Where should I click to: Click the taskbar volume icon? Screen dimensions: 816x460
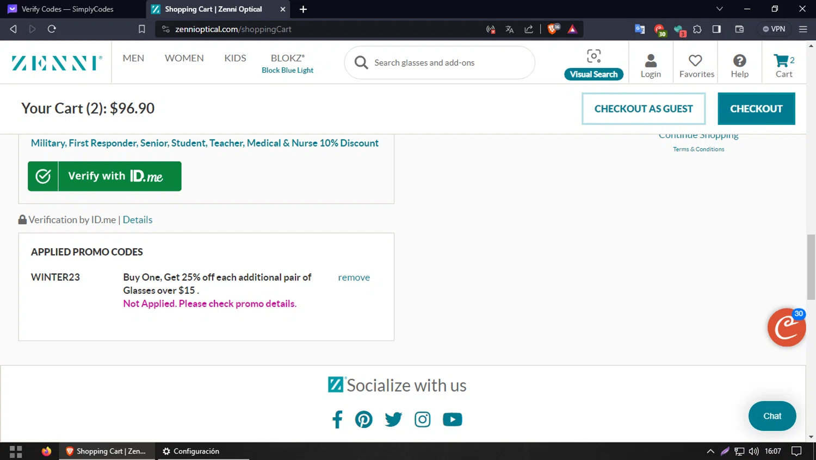click(x=753, y=451)
